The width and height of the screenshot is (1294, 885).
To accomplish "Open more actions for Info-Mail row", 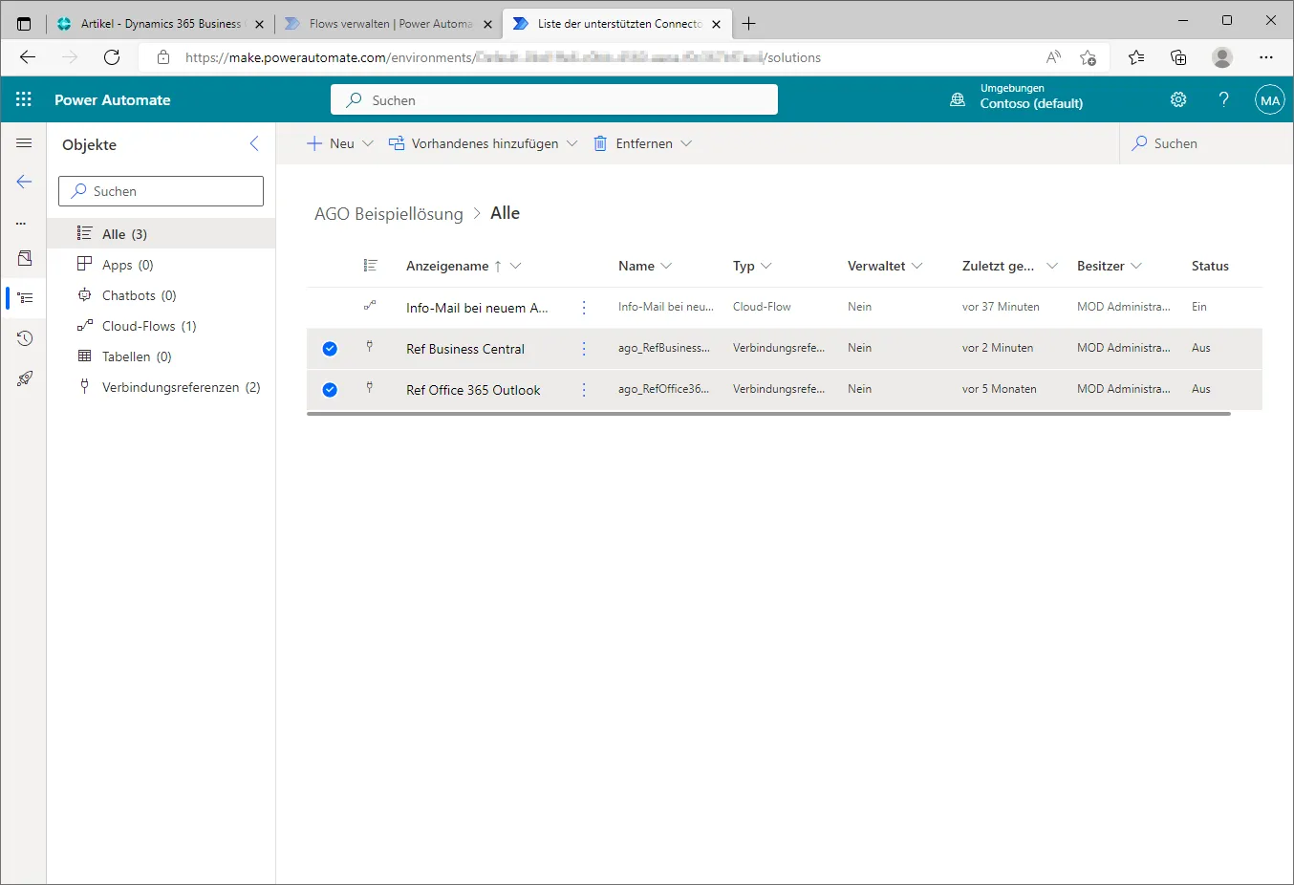I will coord(584,308).
